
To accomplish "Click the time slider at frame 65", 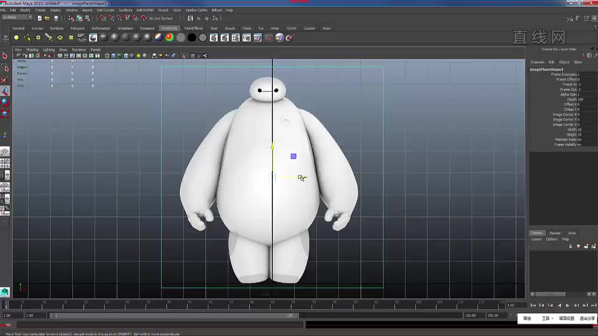I will pos(272,304).
